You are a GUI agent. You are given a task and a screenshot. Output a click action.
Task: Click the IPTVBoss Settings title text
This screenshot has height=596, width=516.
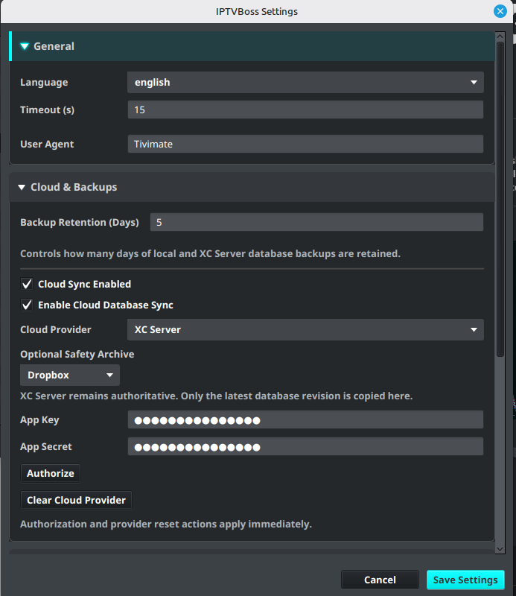257,12
